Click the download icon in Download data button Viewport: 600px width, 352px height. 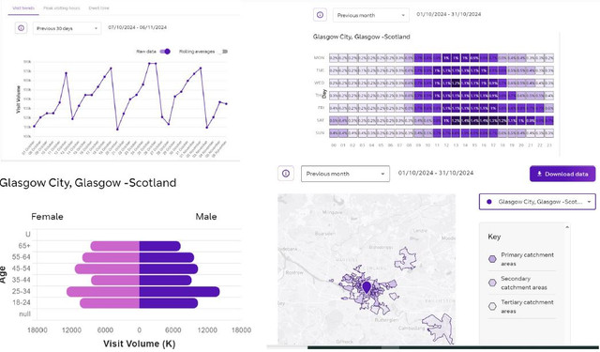[x=539, y=174]
